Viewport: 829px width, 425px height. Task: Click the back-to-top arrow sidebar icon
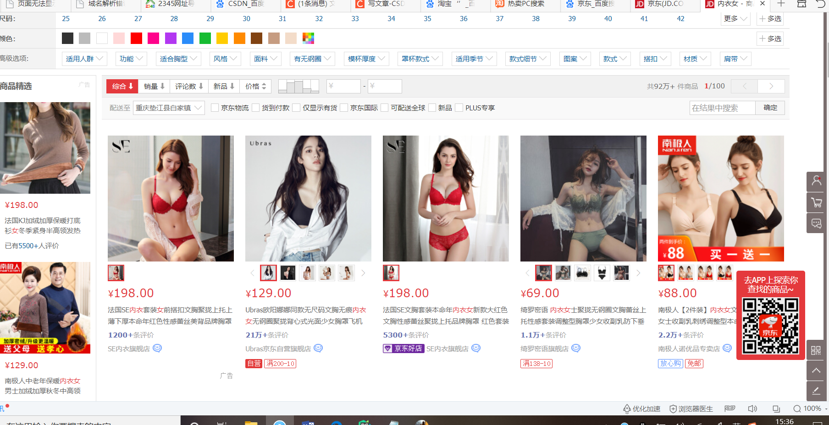point(816,370)
